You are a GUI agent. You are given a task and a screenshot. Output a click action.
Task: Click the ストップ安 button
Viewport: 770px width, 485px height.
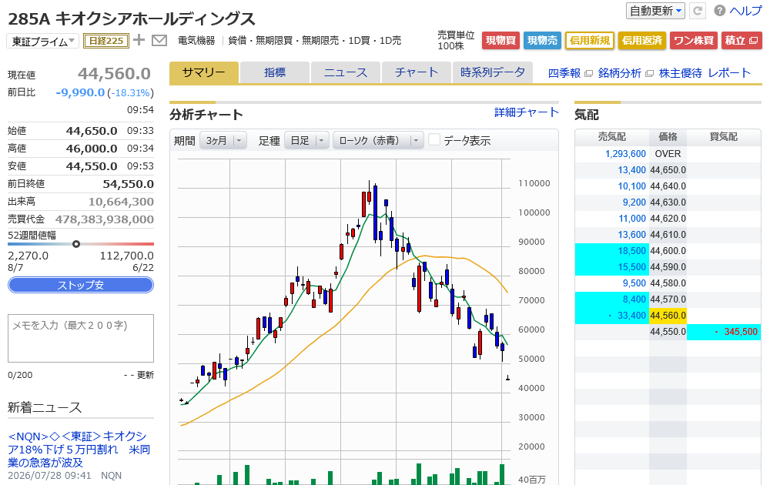pyautogui.click(x=81, y=285)
